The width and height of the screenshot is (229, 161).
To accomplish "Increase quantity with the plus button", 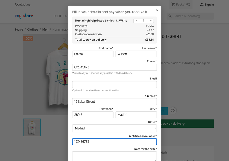I will [151, 21].
